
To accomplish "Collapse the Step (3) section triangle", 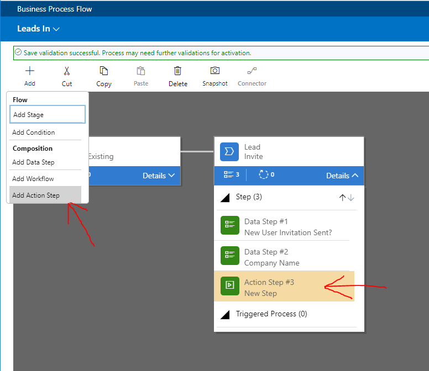I will [x=225, y=198].
